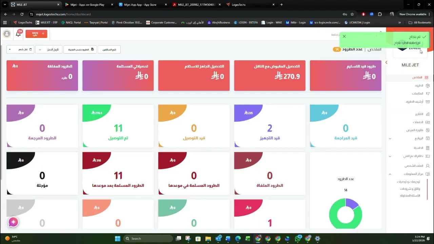The height and width of the screenshot is (244, 434).
Task: Click the الرواجع returns icon in sidebar
Action: coord(428,138)
